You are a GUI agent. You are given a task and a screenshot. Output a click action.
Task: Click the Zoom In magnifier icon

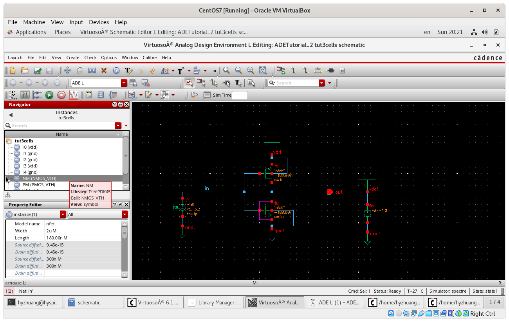pos(226,71)
